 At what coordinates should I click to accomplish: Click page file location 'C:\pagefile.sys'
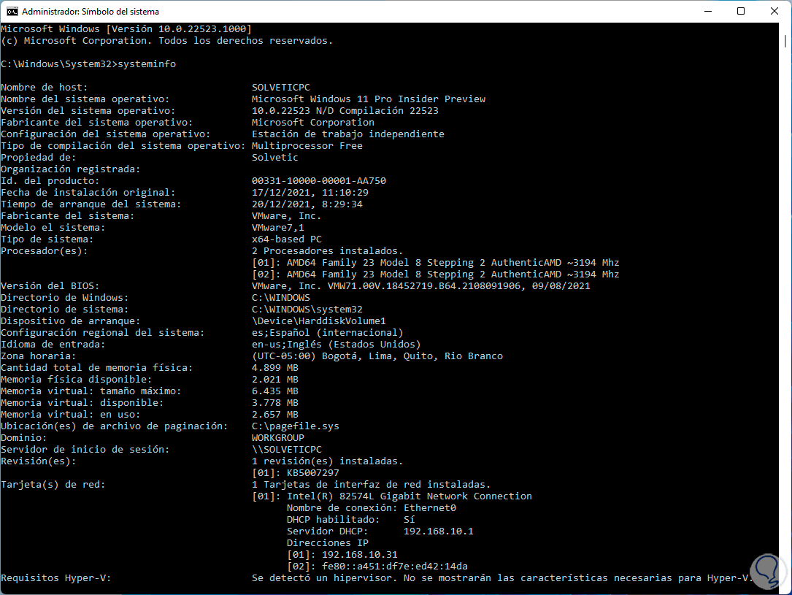pos(296,426)
